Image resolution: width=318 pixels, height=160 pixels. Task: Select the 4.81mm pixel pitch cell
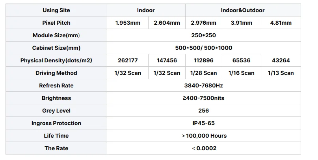[281, 23]
